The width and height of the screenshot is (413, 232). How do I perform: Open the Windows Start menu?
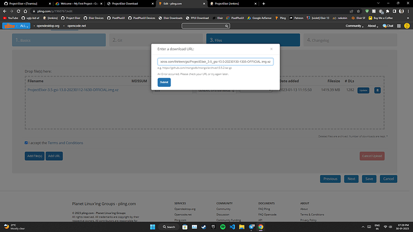pos(153,227)
